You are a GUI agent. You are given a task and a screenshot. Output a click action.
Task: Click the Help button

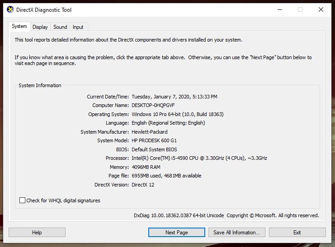click(x=37, y=232)
